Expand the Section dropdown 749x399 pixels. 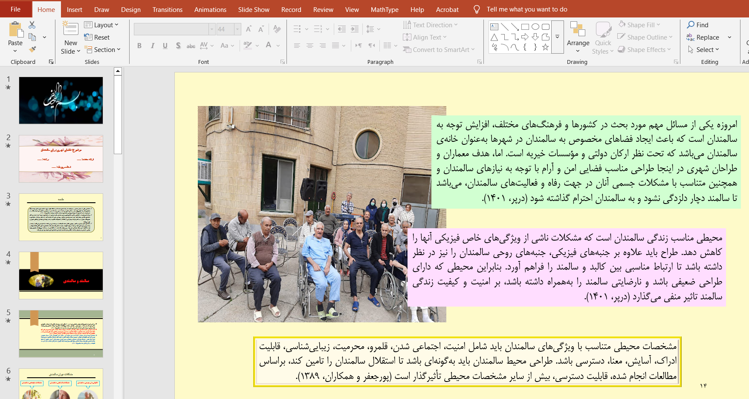(x=103, y=50)
